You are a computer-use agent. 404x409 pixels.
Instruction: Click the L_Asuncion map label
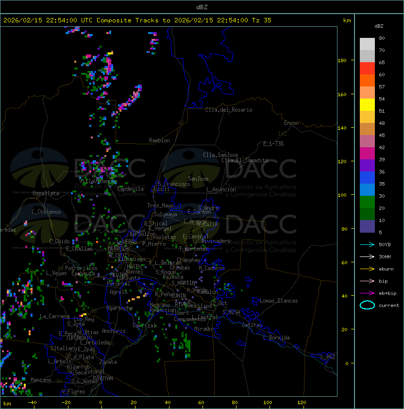pos(221,189)
